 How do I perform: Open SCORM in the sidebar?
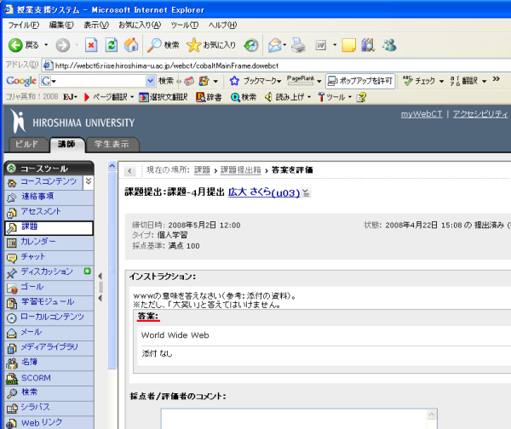[36, 378]
